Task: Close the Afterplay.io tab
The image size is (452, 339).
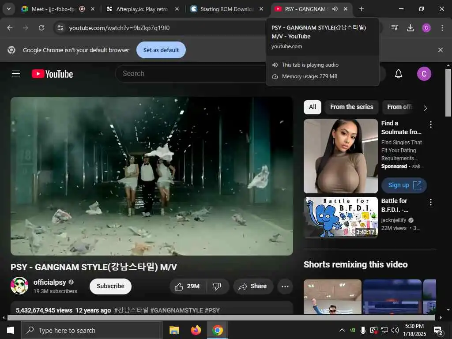Action: point(177,9)
